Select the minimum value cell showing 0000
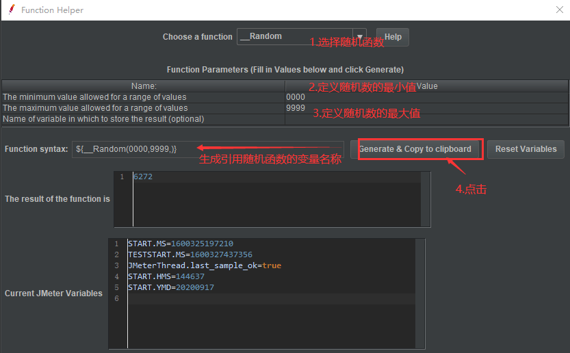 tap(426, 97)
